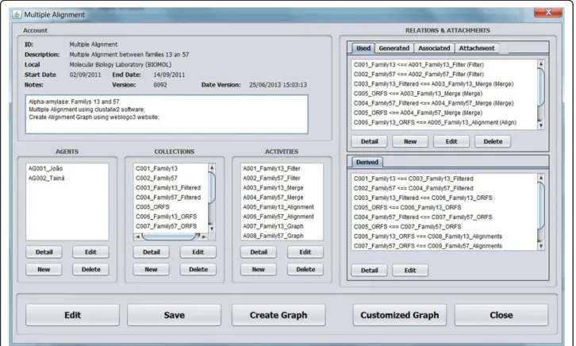This screenshot has height=346, width=576.
Task: Click the large Edit button at bottom
Action: point(72,315)
